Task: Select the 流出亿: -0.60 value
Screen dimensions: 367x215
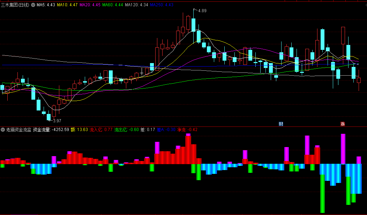Action: tap(126, 130)
